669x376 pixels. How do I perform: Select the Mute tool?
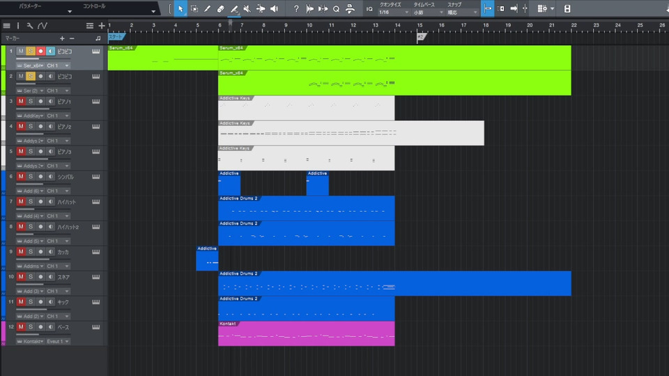[247, 8]
